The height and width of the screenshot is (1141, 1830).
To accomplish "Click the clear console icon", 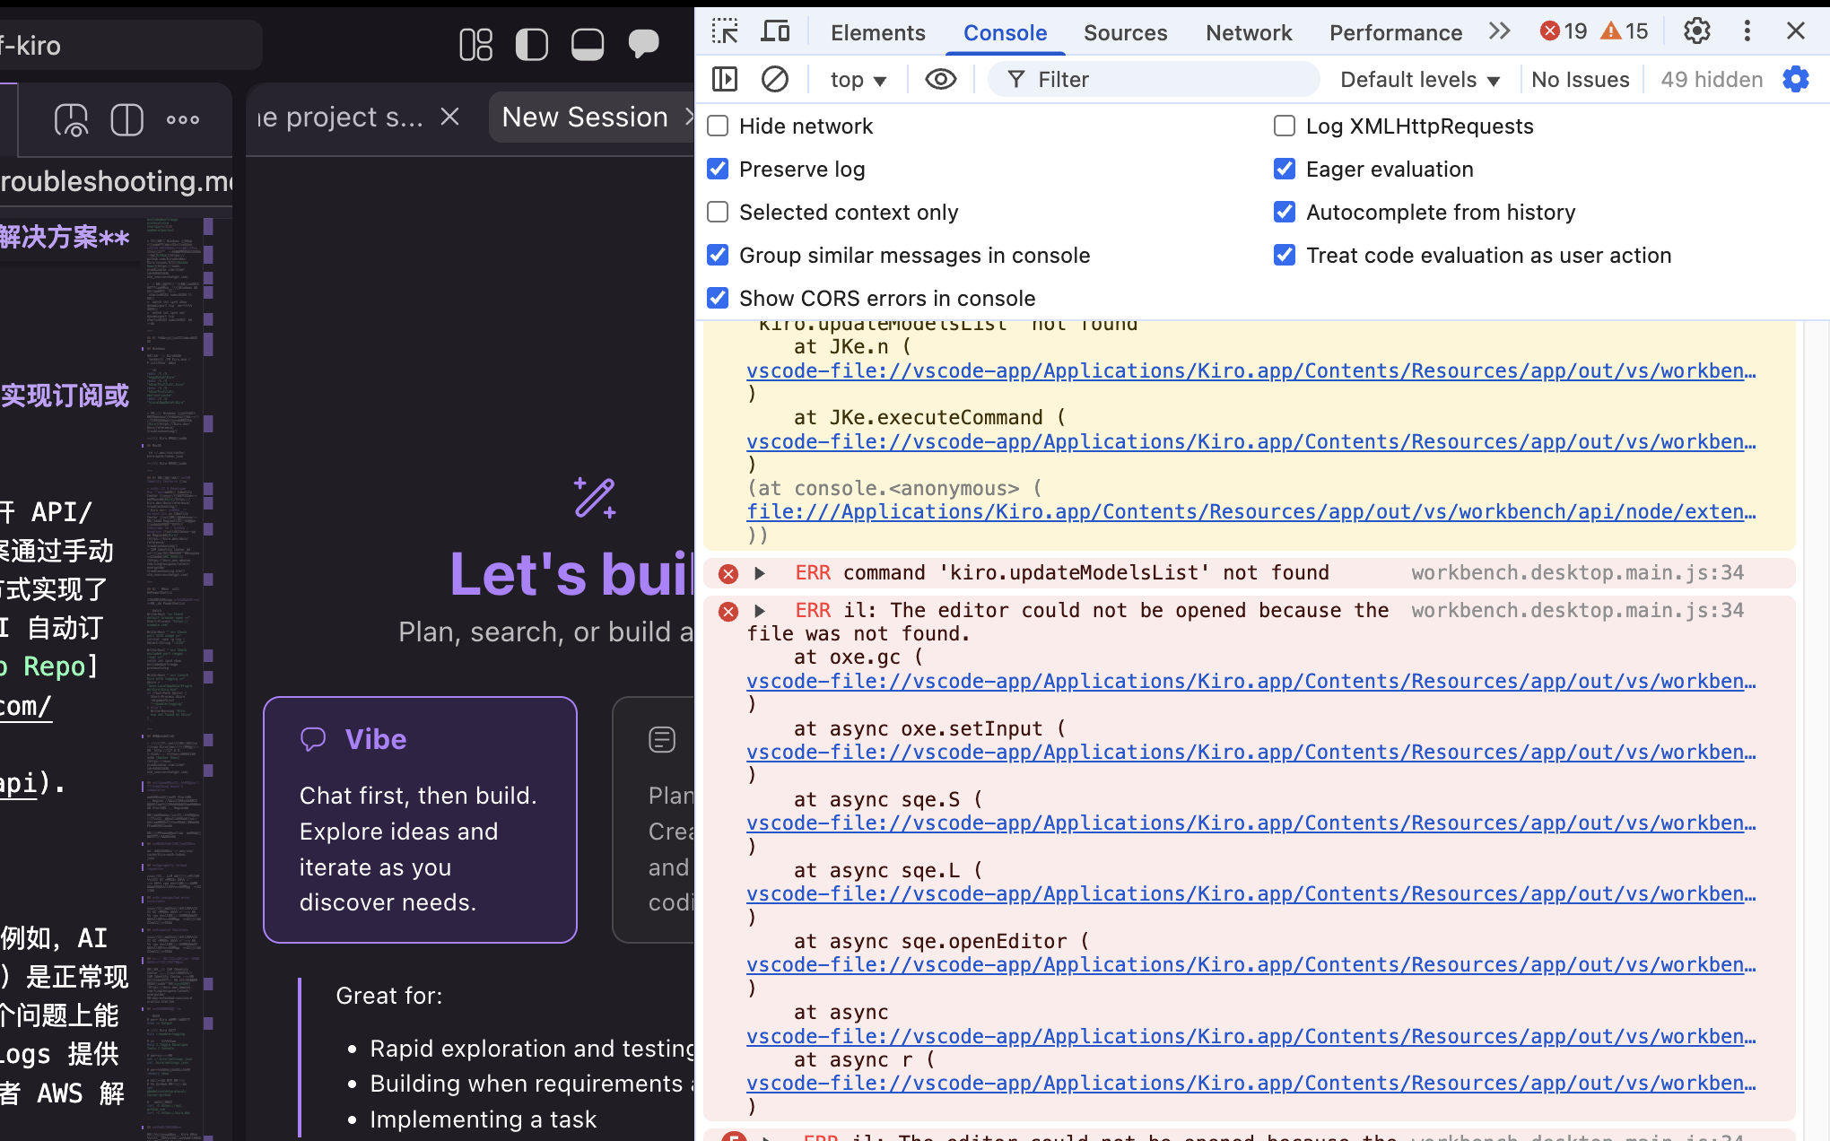I will tap(775, 79).
